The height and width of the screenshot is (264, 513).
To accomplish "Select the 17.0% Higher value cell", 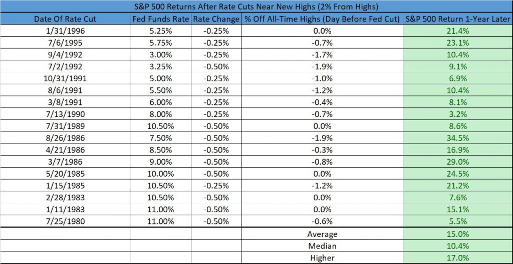I will tap(458, 257).
